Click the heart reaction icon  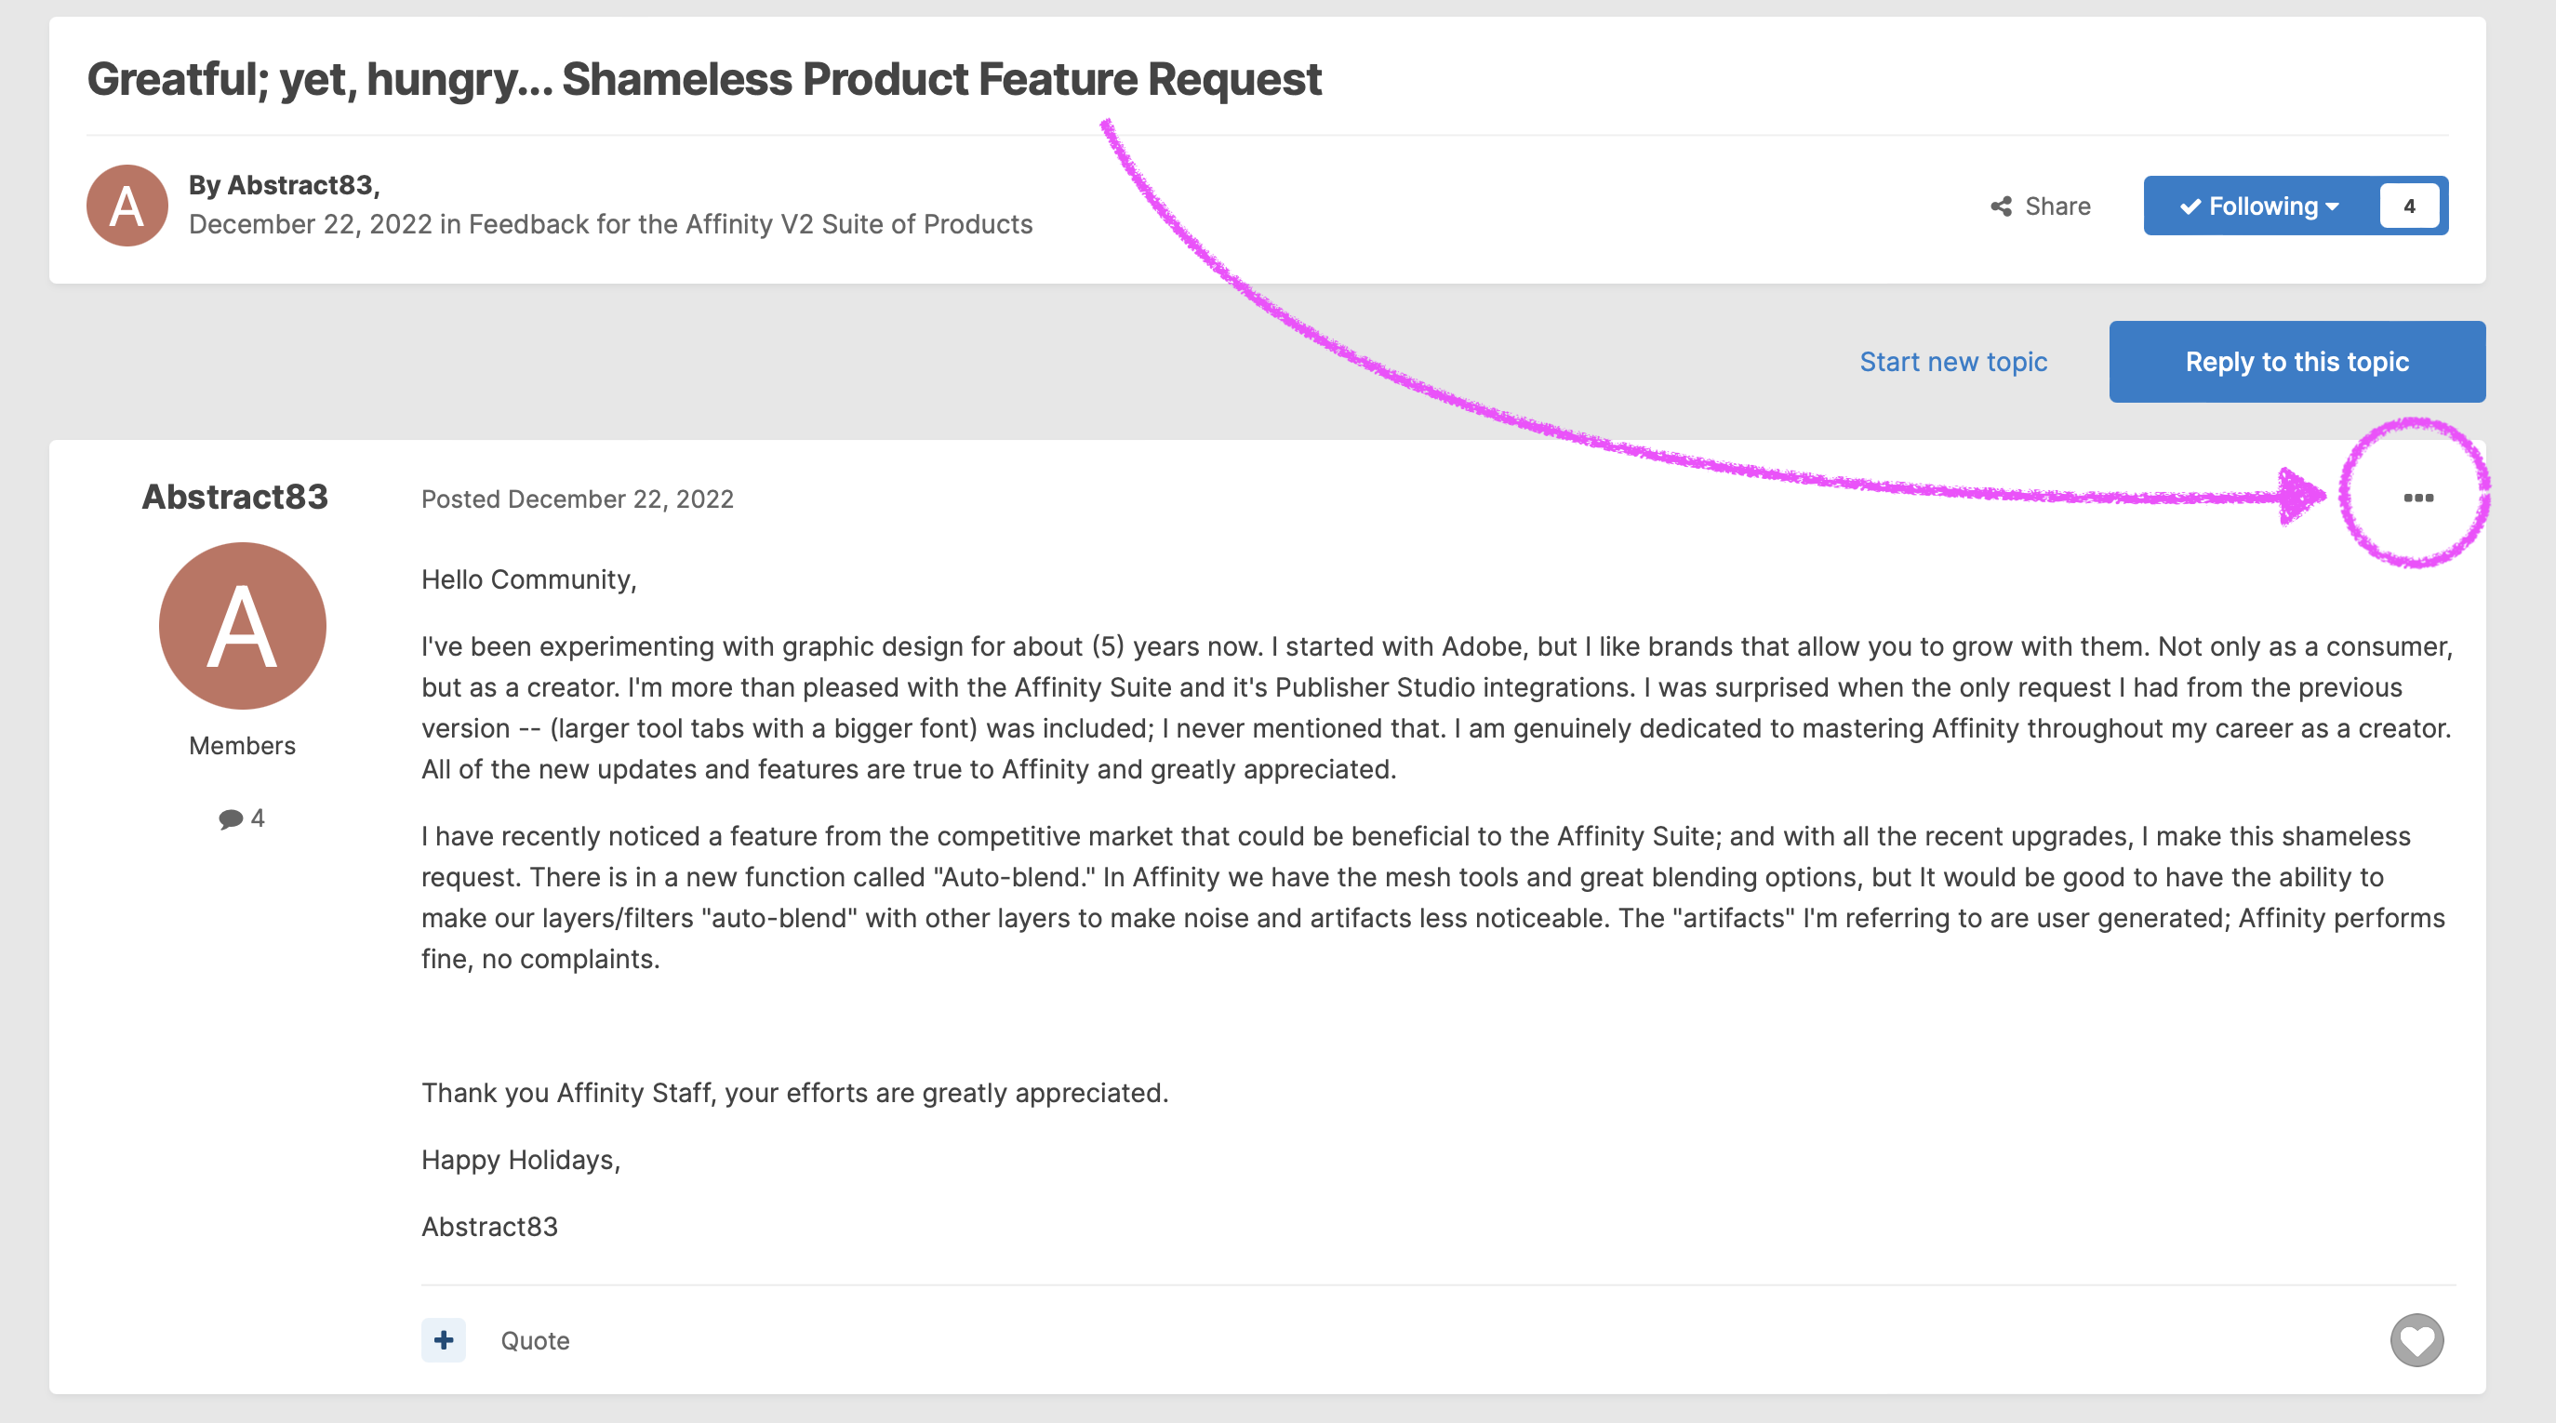pos(2416,1339)
